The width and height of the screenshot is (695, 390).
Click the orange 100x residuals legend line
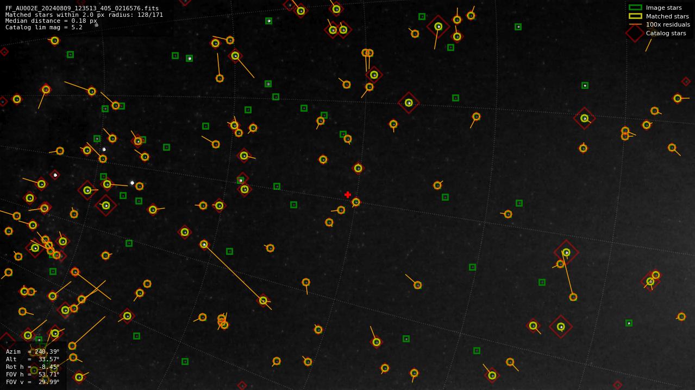coord(635,24)
